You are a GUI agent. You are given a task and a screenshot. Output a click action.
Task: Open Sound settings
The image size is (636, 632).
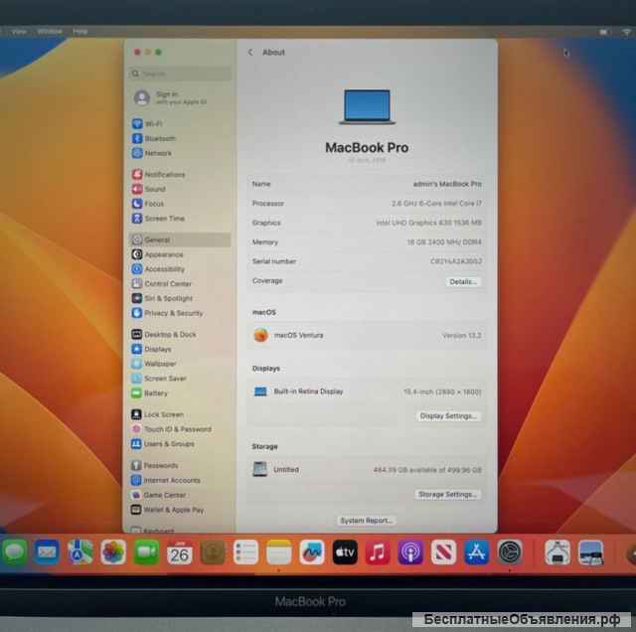click(x=149, y=189)
